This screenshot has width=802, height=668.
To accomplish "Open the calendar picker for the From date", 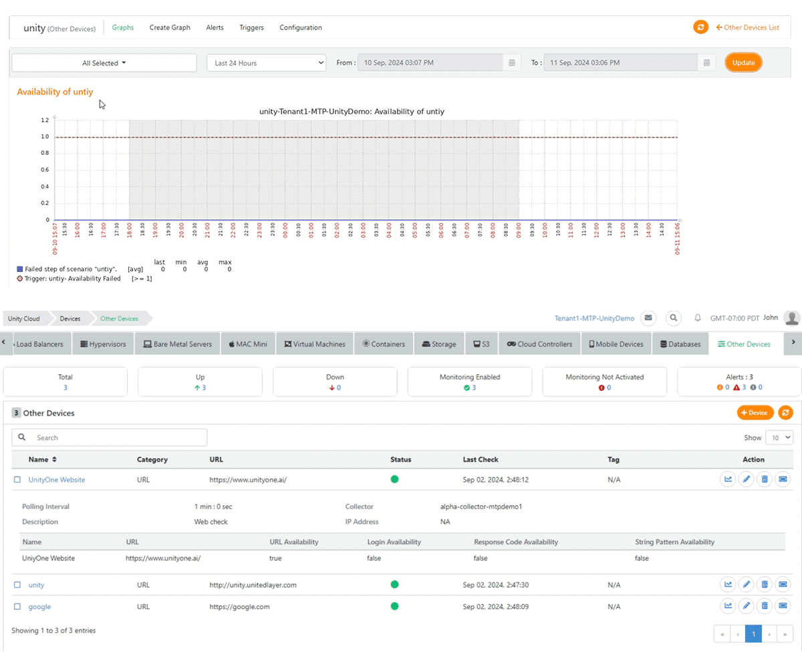I will (512, 62).
